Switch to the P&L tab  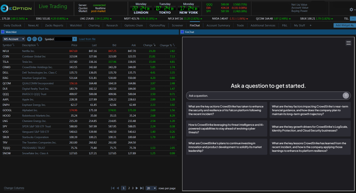point(285,25)
